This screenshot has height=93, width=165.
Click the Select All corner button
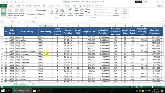[2, 26]
